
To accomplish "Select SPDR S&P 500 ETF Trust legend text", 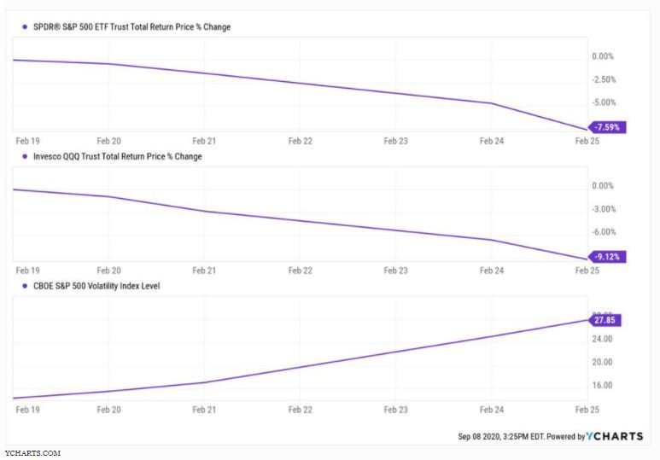I will coord(131,27).
